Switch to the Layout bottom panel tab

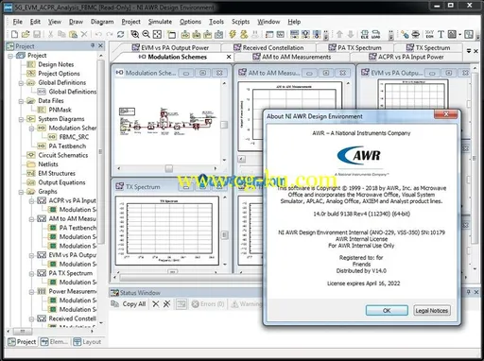pos(87,342)
